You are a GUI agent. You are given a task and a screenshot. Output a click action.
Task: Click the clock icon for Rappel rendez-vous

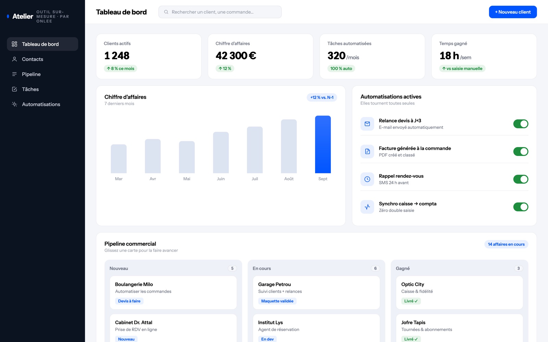(367, 179)
